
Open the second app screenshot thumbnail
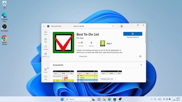[87, 76]
